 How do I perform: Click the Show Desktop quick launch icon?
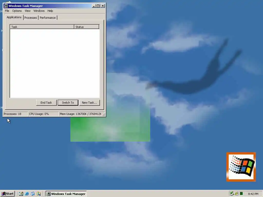(21, 194)
